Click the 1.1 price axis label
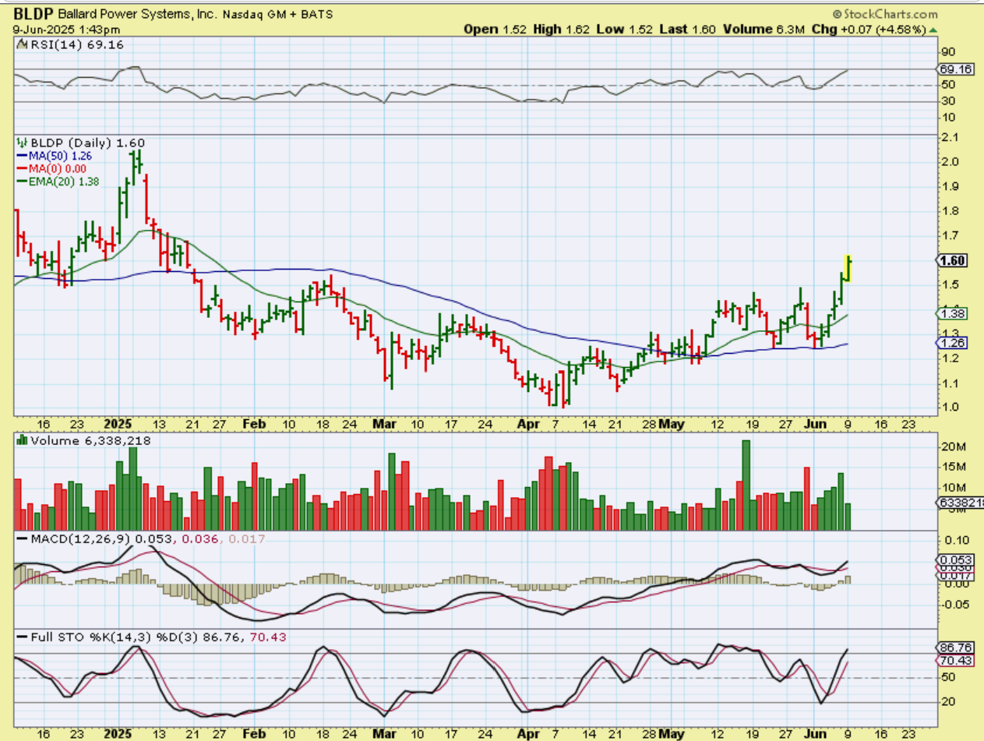Viewport: 984px width, 741px height. (950, 383)
